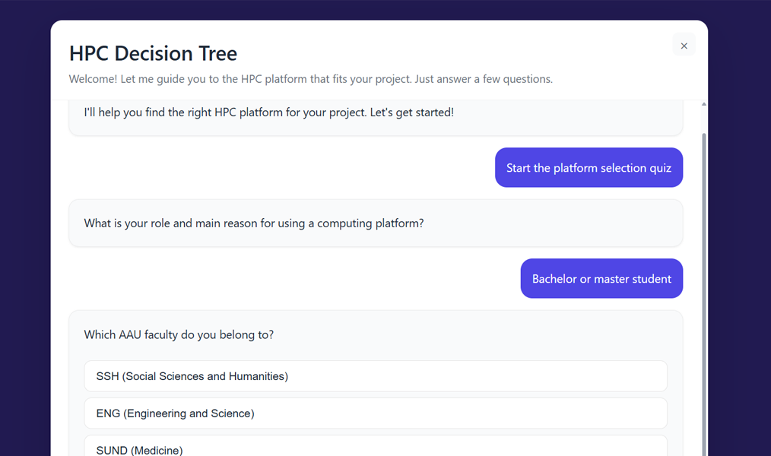Click the "HPC Decision Tree" title text

[x=152, y=53]
